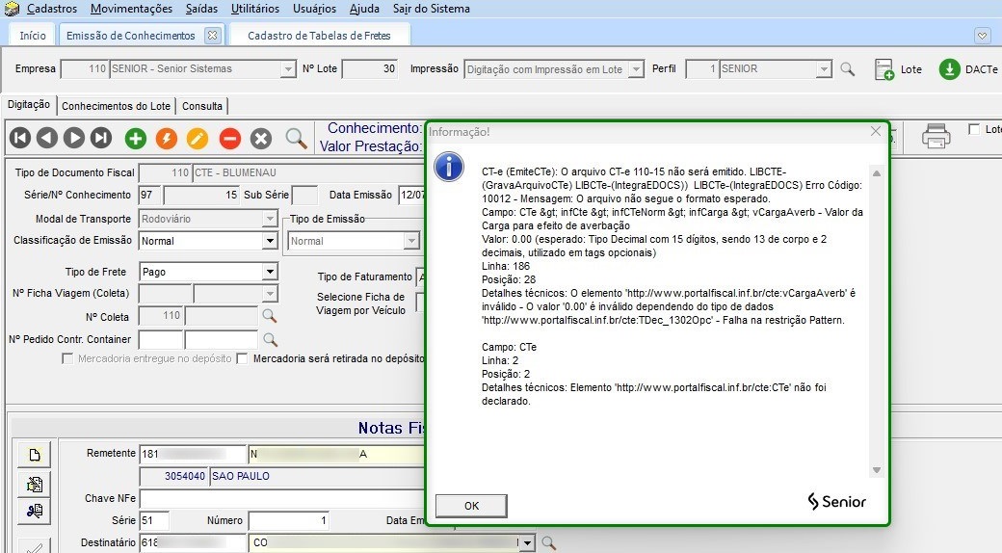Viewport: 1002px width, 553px height.
Task: Select the Consulta tab
Action: coord(202,106)
